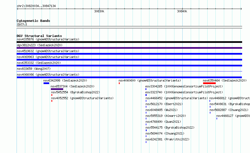
Task: Open esv3304265 (1000GenomesConsortiumPilotProject) label
Action: tap(184, 86)
